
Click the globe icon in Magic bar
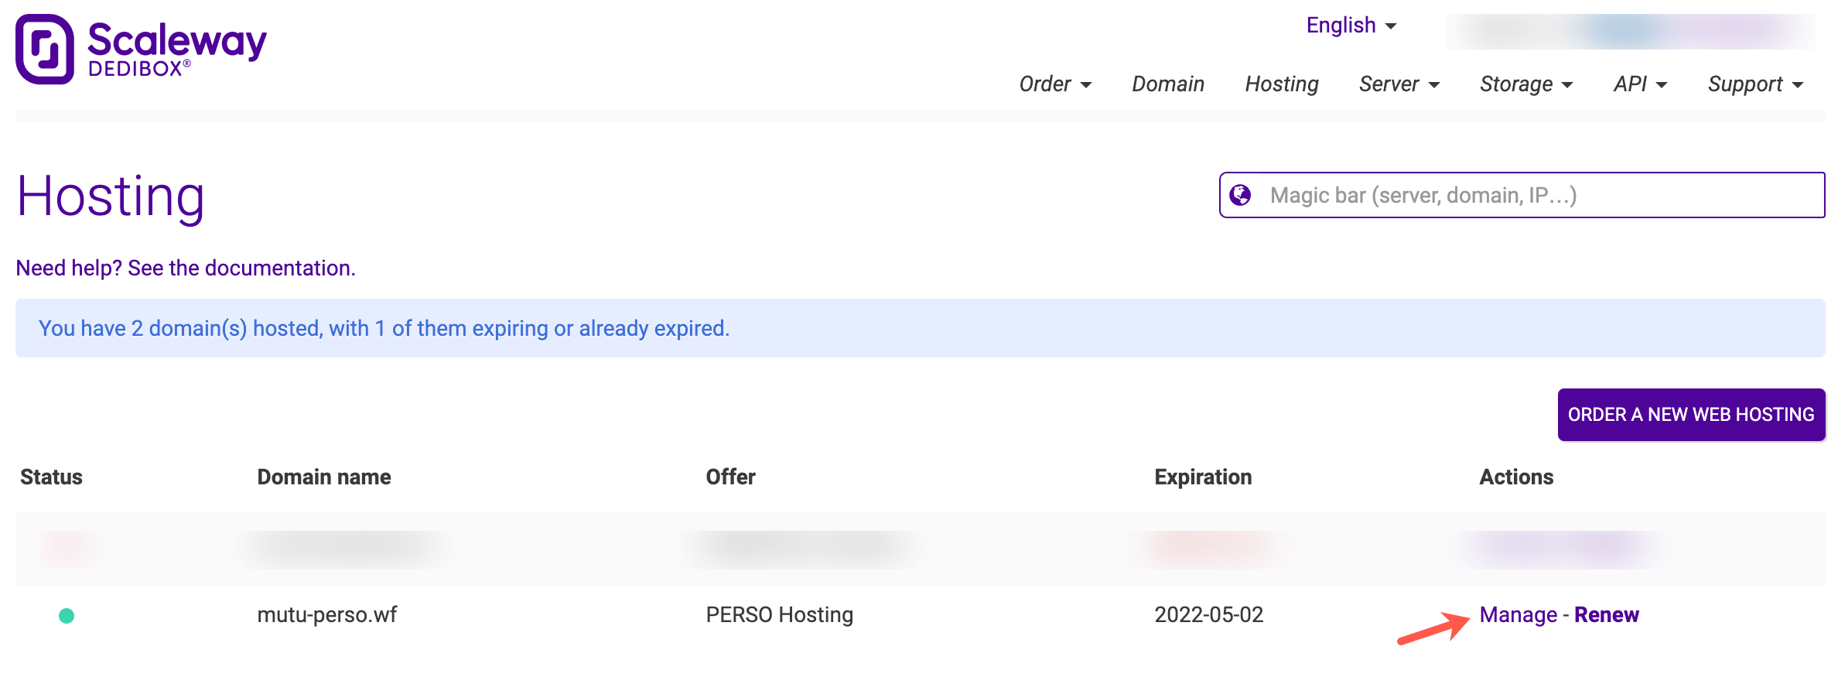click(1240, 195)
